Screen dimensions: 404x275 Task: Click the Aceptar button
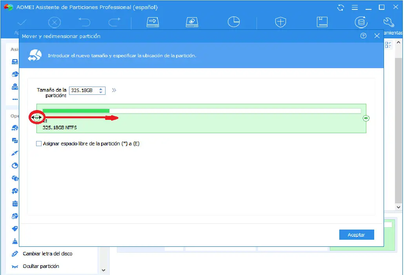(356, 235)
